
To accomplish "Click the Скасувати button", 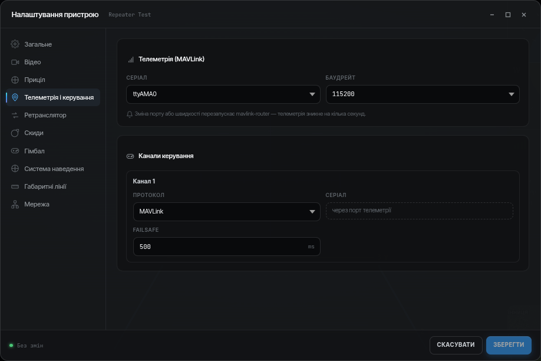I will (456, 345).
